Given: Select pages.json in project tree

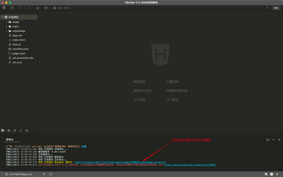Looking at the screenshot, I should click(19, 53).
